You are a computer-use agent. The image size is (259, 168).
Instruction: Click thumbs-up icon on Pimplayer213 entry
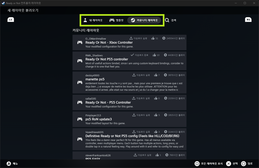[156, 115]
